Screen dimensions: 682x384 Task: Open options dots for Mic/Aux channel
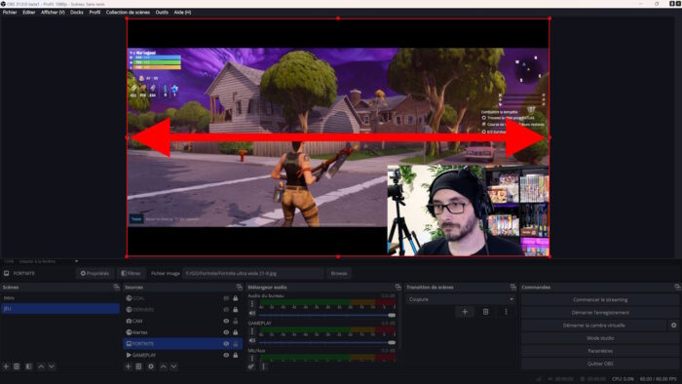[x=251, y=359]
